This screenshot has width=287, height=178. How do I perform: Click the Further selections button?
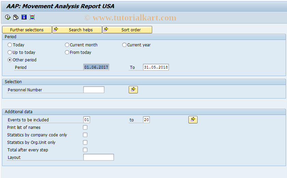click(x=27, y=30)
